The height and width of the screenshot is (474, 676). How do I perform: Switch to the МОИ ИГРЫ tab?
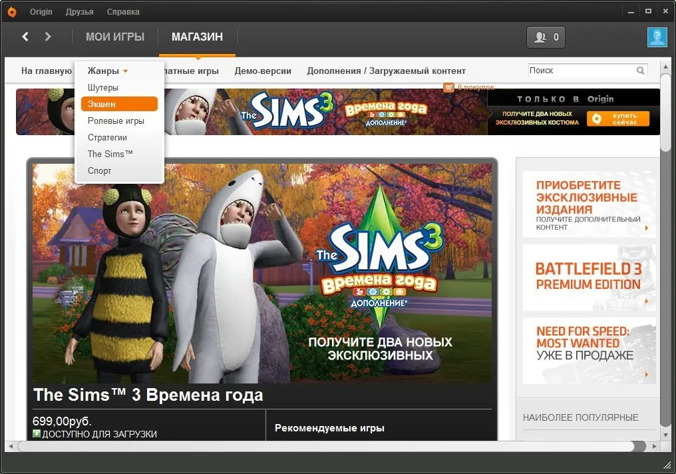115,37
